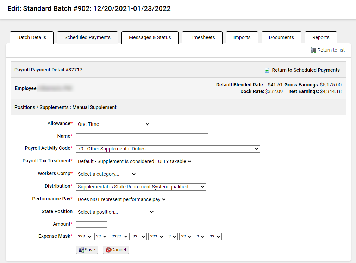Open the Payroll Tax Treatment dropdown

(135, 161)
